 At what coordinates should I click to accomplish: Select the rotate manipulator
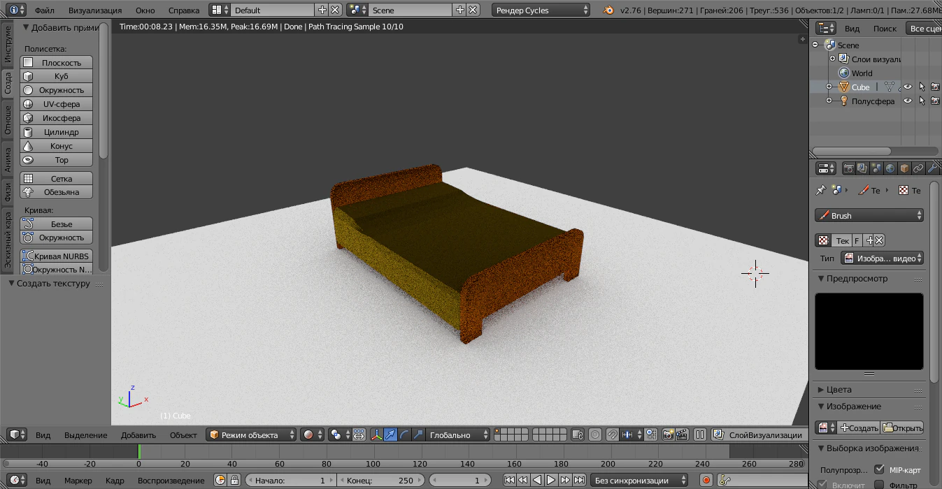click(405, 435)
